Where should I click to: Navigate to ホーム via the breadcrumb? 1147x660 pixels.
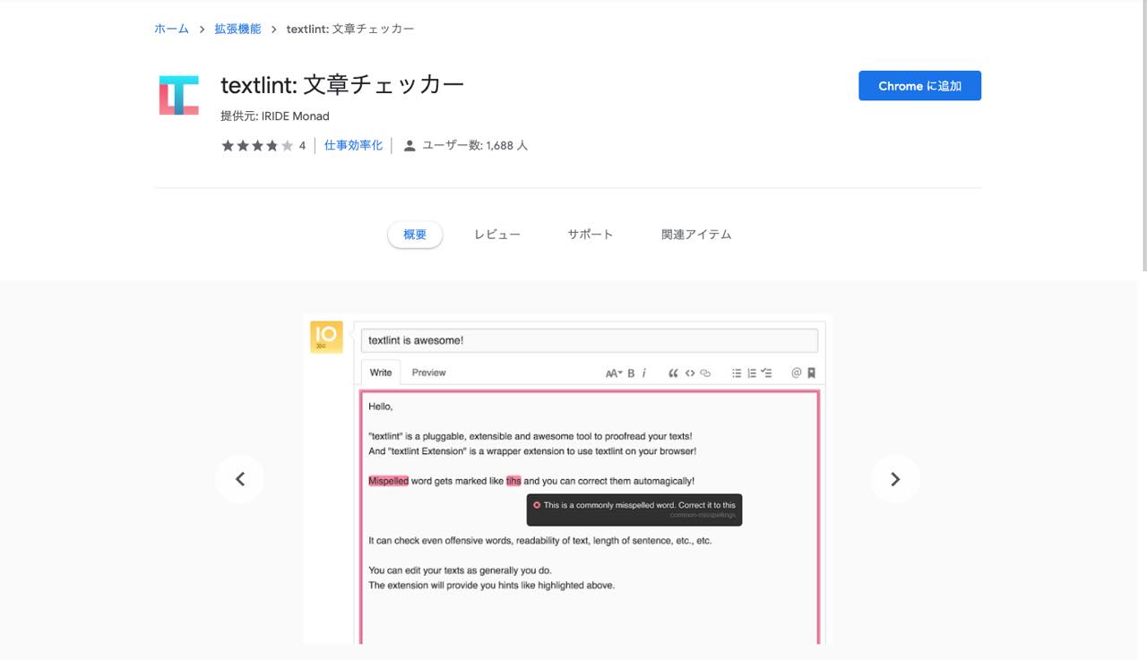click(171, 28)
